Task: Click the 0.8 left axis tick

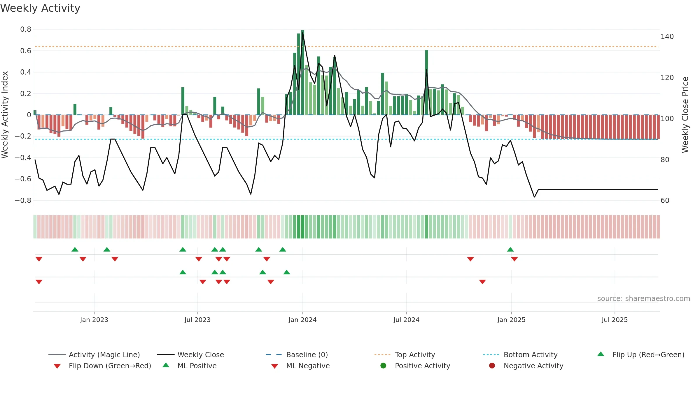Action: pos(26,29)
